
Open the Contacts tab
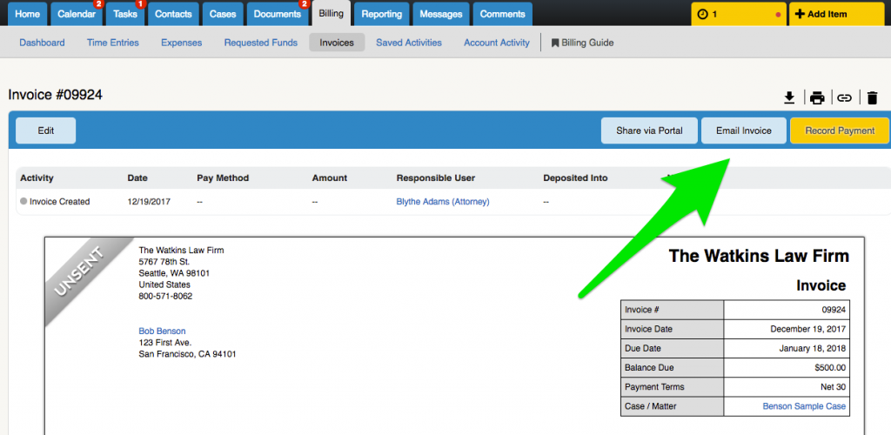click(173, 14)
